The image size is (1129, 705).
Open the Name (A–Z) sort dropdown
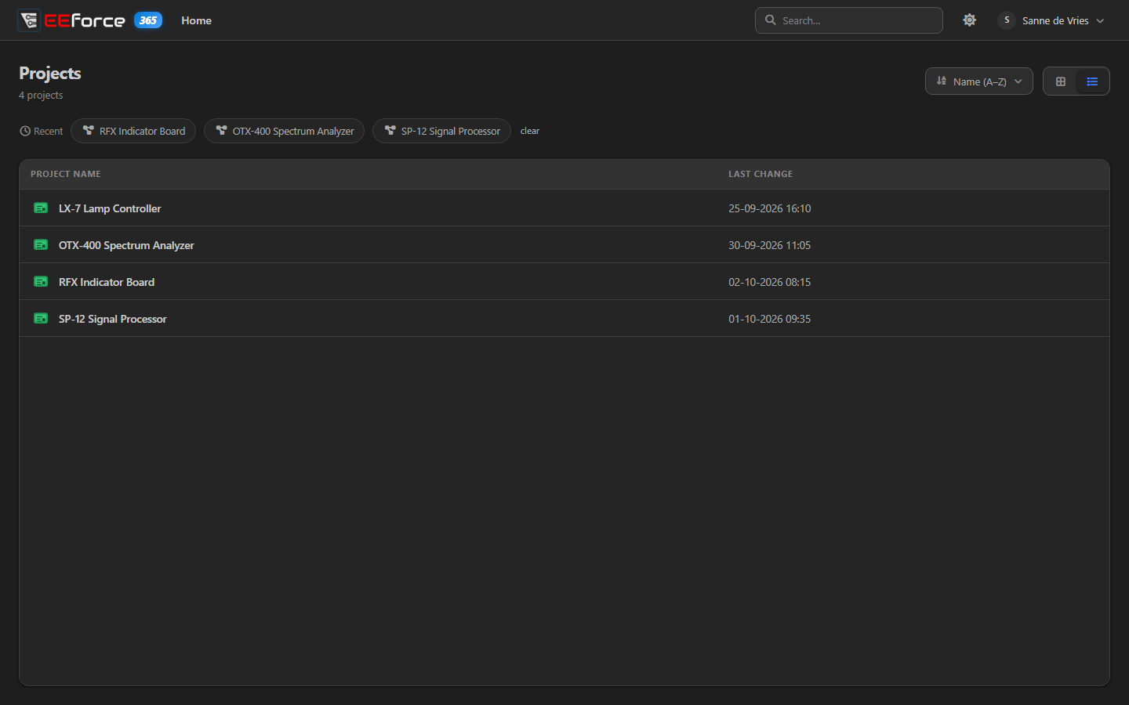click(979, 81)
